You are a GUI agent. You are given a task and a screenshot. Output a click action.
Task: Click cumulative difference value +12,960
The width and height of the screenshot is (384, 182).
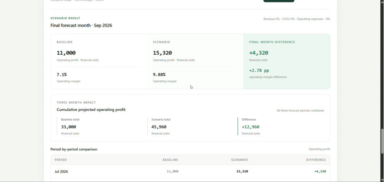pyautogui.click(x=251, y=127)
